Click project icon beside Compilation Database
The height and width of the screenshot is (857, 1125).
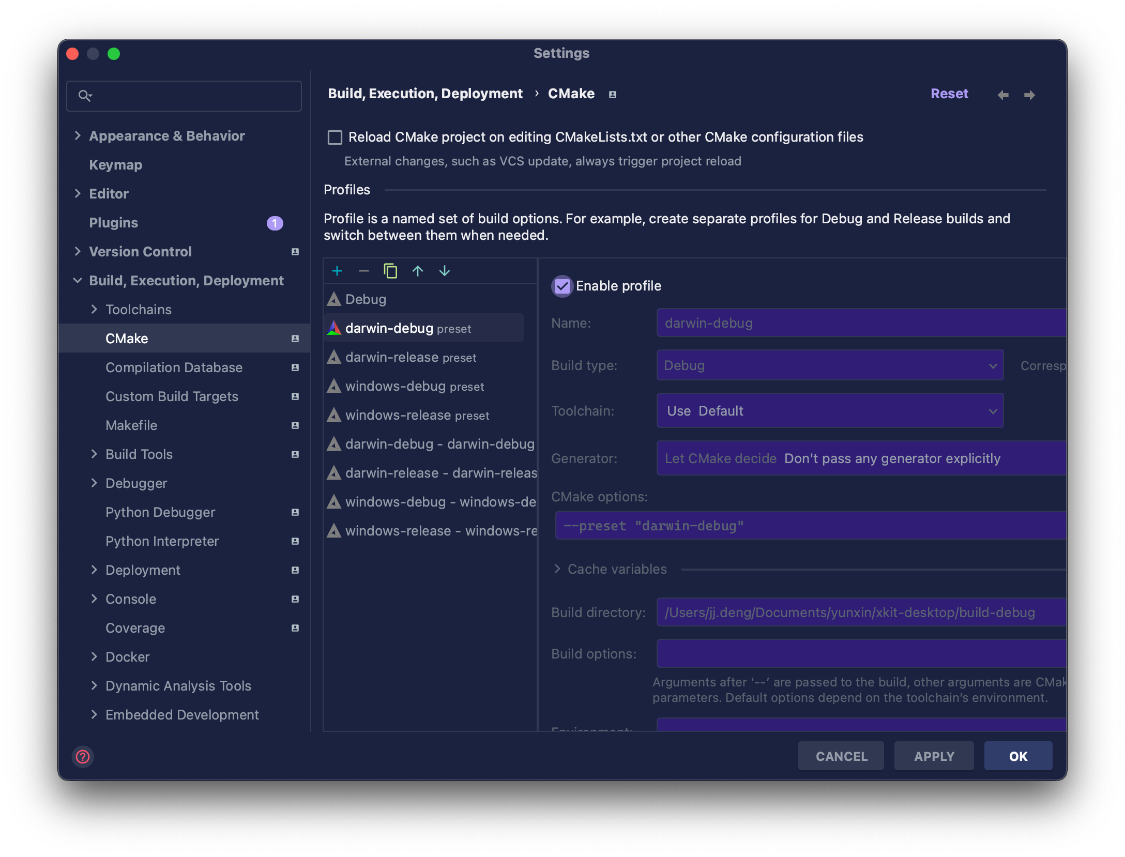pyautogui.click(x=295, y=368)
